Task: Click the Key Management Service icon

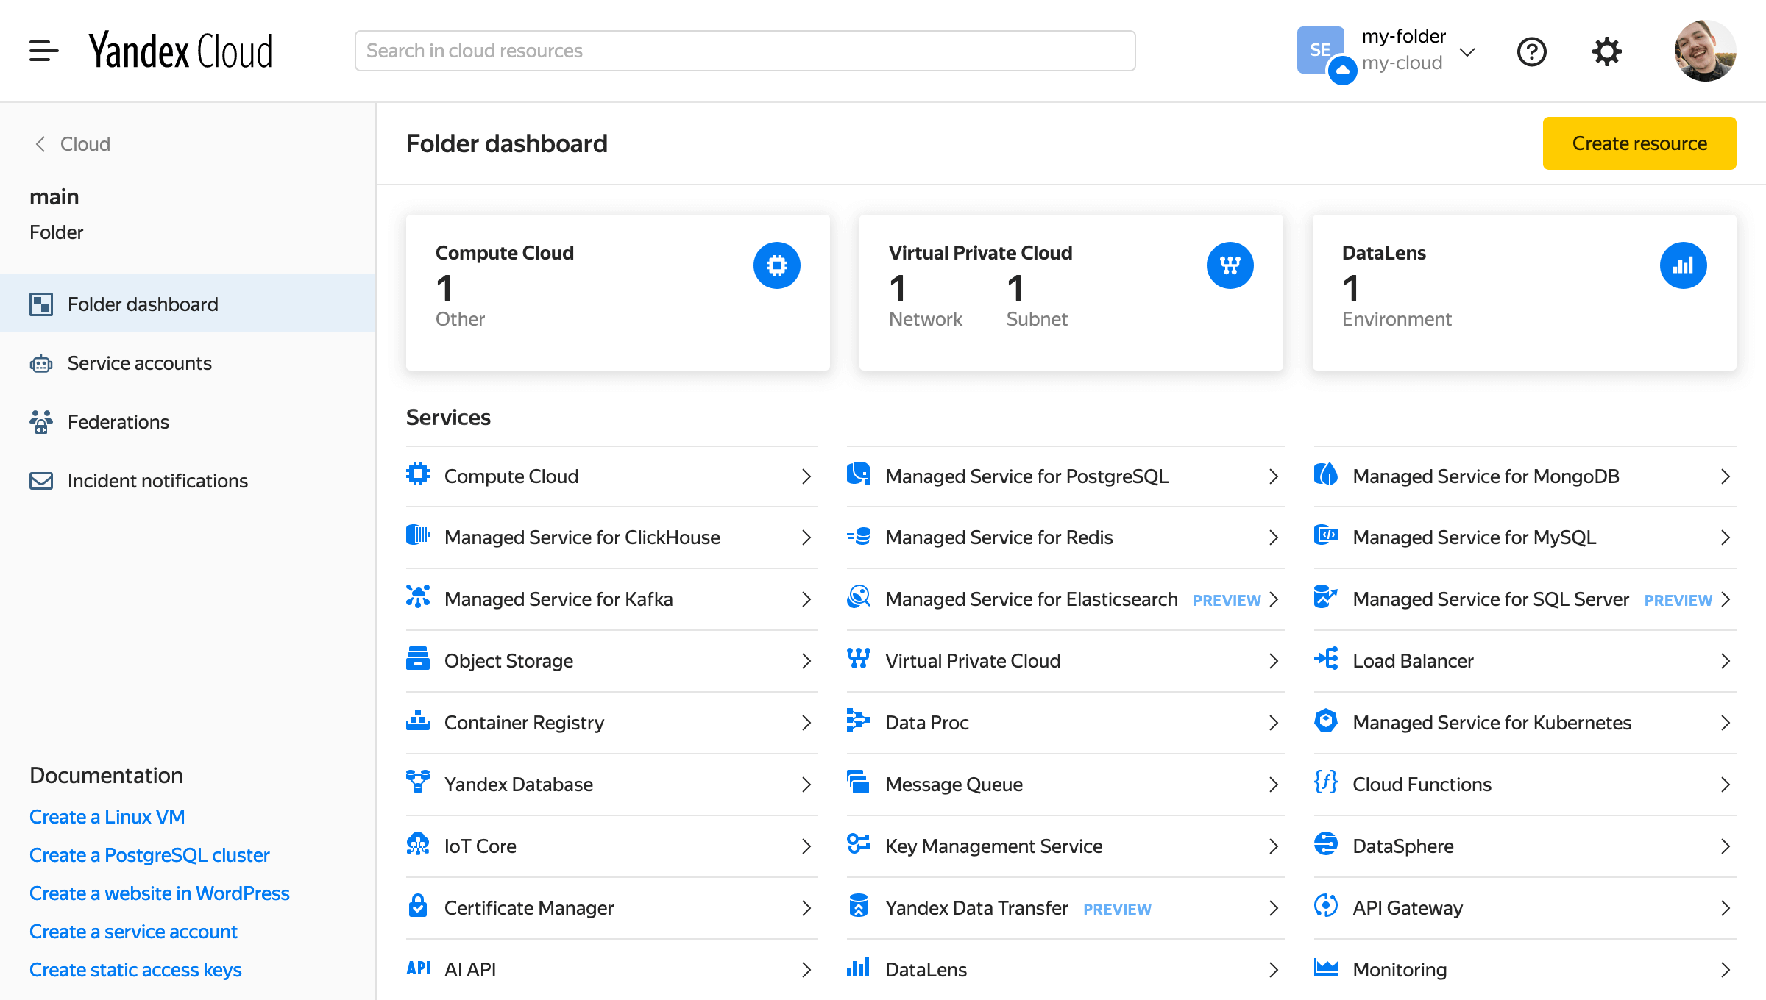Action: click(860, 845)
